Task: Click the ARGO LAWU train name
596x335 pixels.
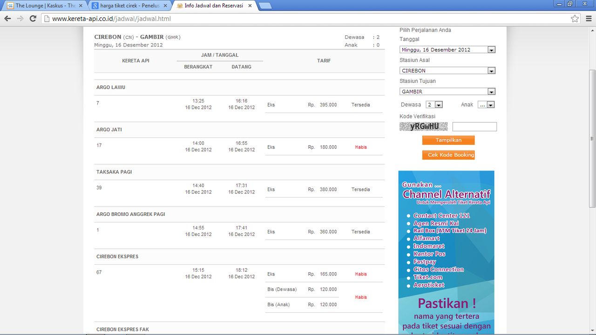Action: tap(111, 87)
